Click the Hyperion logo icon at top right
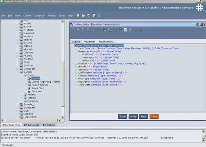This screenshot has width=206, height=147. click(x=200, y=7)
